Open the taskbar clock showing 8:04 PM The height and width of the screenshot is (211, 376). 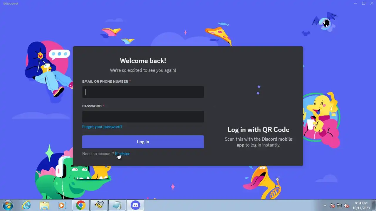coord(361,205)
